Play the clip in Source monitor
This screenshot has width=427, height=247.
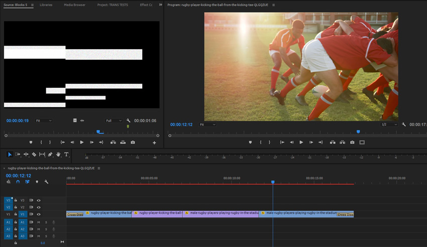[82, 142]
